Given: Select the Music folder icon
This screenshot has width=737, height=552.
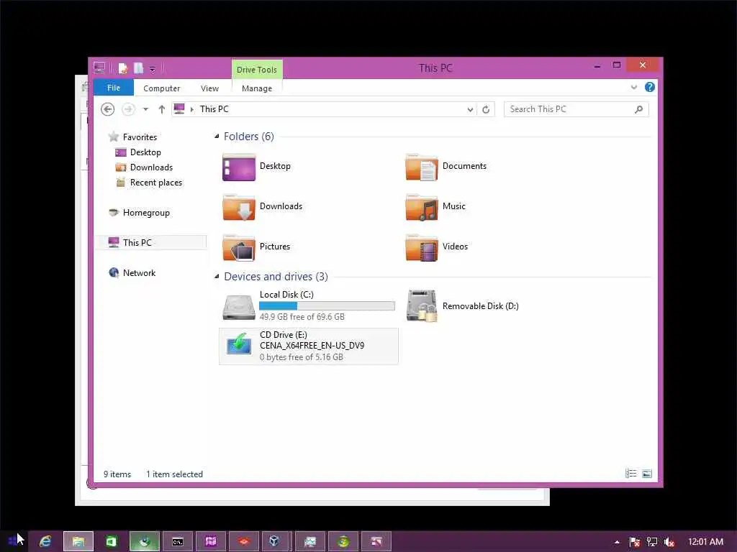Looking at the screenshot, I should [x=422, y=207].
